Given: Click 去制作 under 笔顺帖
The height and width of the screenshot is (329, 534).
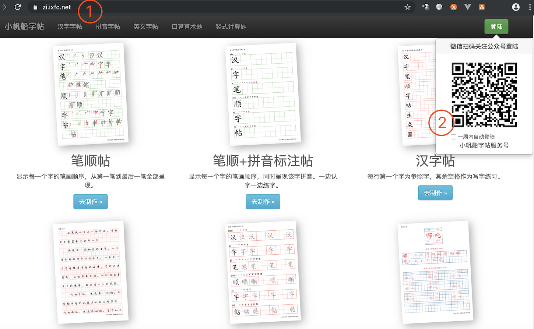Looking at the screenshot, I should click(91, 202).
